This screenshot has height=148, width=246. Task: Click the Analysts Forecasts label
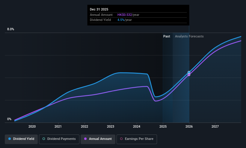[189, 36]
